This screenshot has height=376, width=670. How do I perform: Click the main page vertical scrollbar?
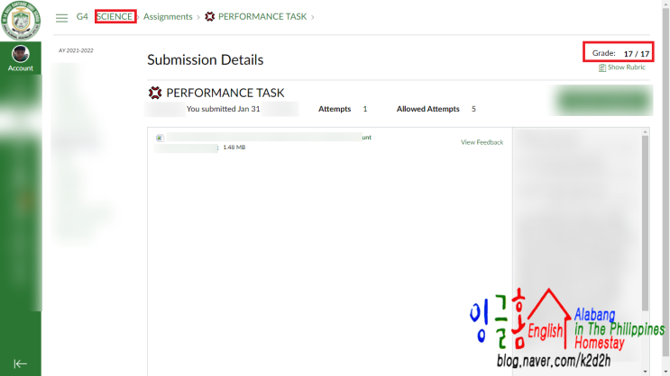point(665,181)
